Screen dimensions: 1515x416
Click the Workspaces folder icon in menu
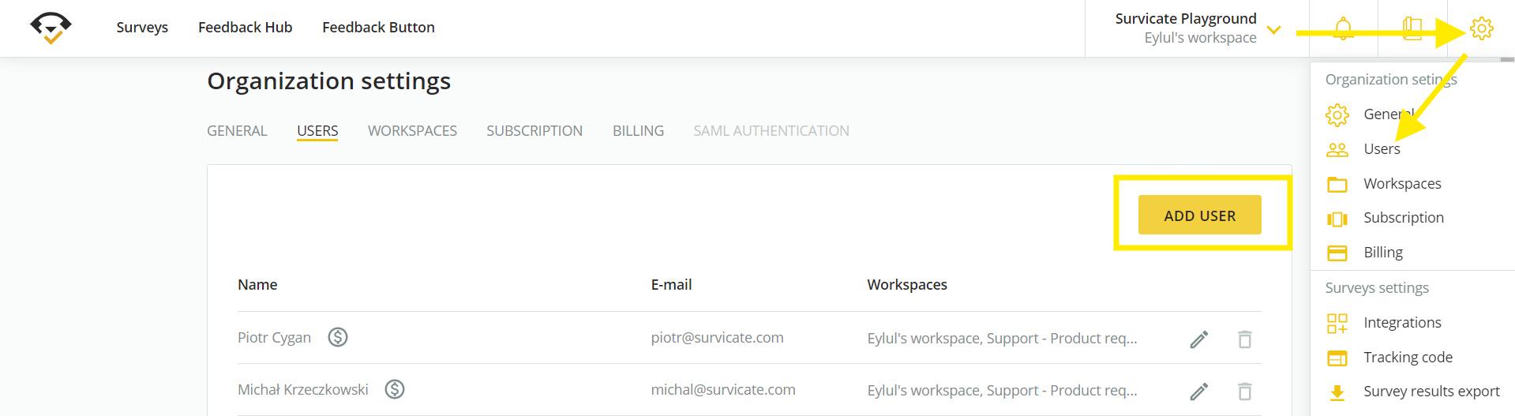(x=1337, y=184)
